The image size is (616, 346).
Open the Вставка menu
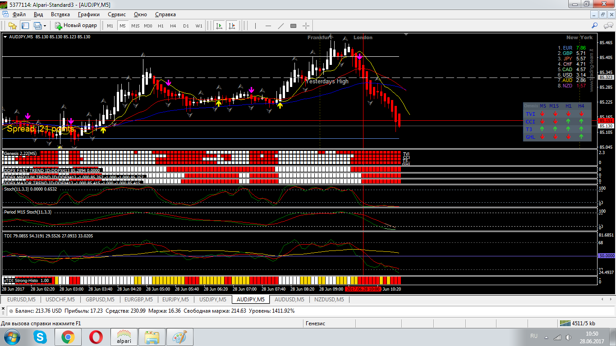[60, 14]
